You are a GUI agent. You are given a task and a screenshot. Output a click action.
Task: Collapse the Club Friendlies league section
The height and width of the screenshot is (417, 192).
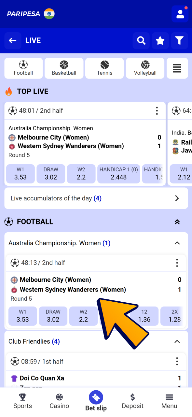(x=177, y=341)
